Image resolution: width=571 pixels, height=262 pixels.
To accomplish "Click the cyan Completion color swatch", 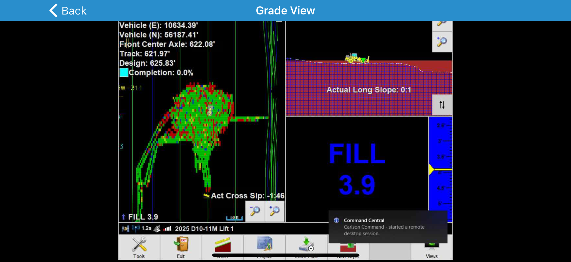I will click(124, 73).
